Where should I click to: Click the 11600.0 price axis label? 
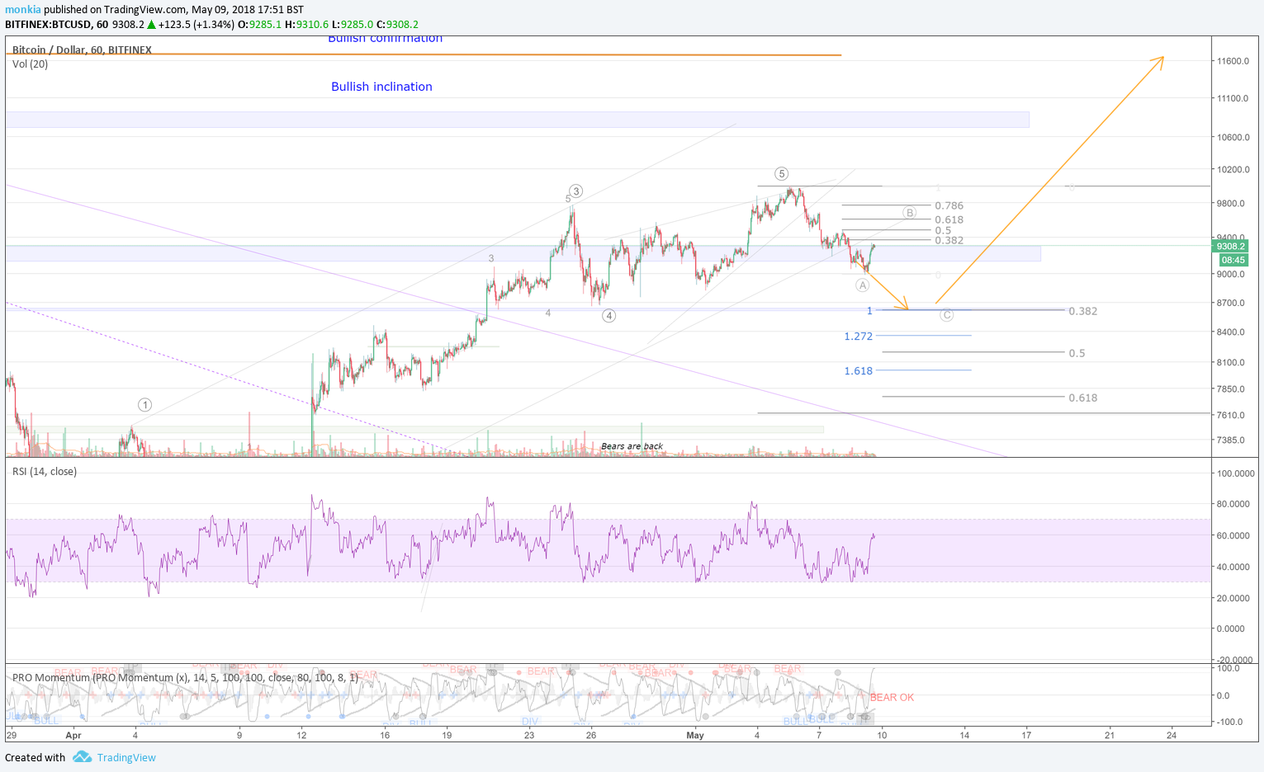[x=1233, y=62]
